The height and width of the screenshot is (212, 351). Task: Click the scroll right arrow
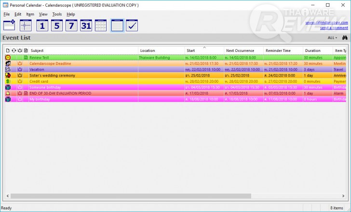coord(343,196)
